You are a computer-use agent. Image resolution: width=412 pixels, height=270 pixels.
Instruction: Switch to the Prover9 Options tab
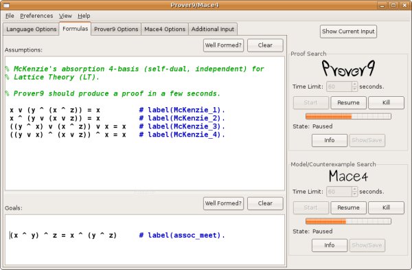click(116, 29)
